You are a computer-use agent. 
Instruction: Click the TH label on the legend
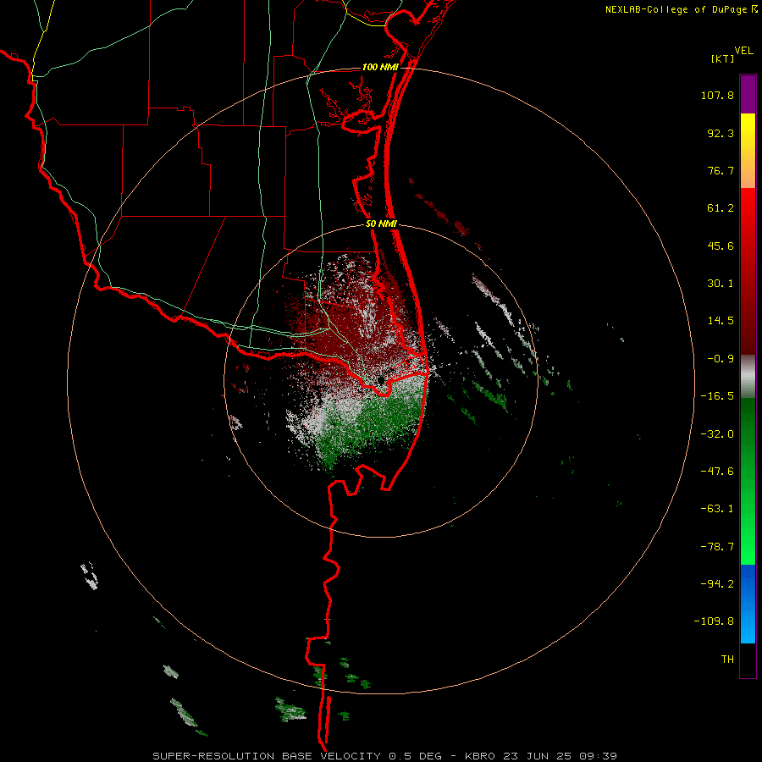pyautogui.click(x=727, y=659)
